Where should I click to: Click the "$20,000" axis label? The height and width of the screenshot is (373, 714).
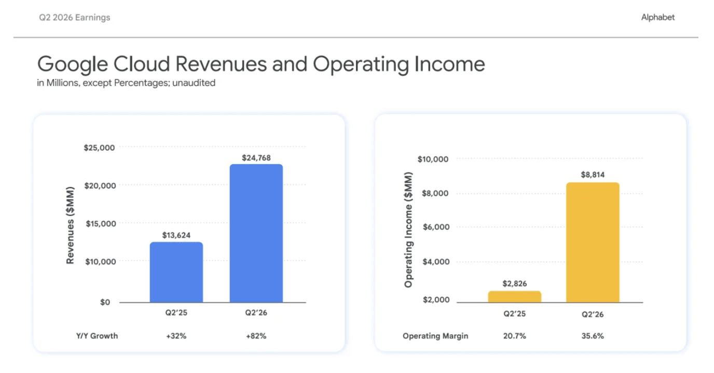pyautogui.click(x=99, y=185)
